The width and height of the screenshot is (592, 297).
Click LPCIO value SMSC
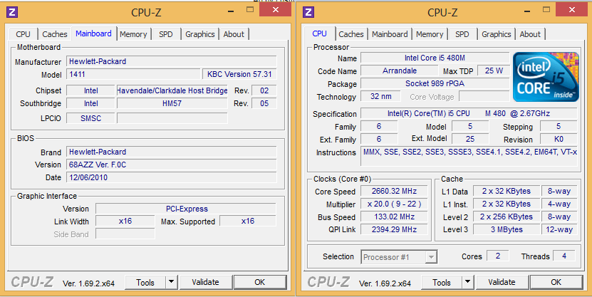90,118
